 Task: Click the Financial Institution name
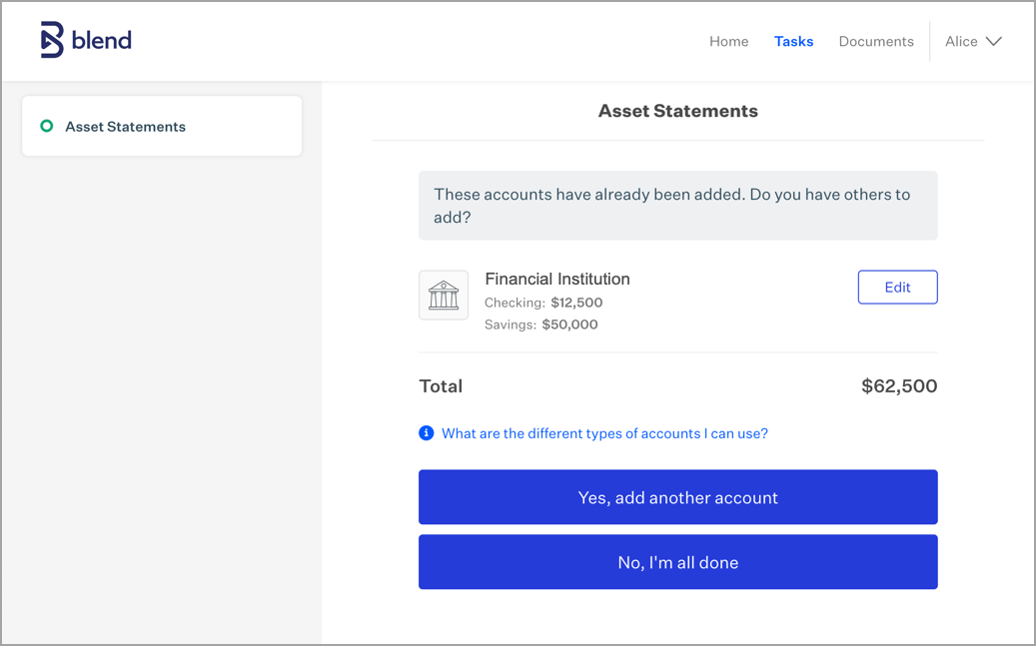point(557,279)
